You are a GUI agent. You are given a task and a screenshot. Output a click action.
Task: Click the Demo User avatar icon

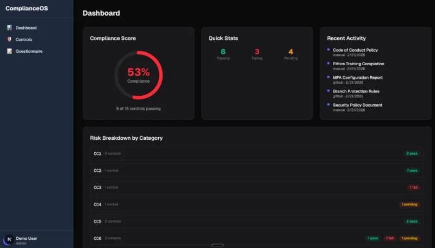(x=9, y=239)
